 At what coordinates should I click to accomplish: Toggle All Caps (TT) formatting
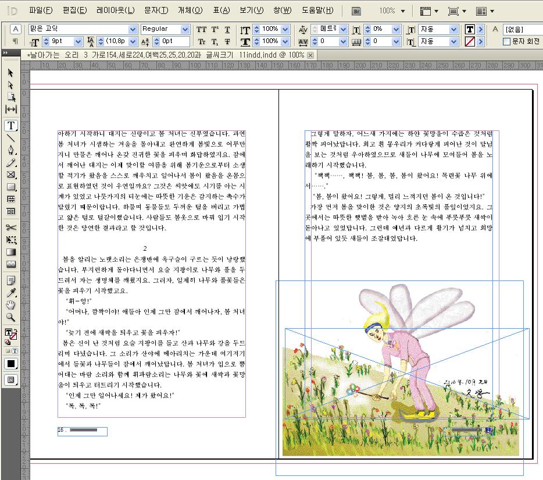tap(202, 29)
